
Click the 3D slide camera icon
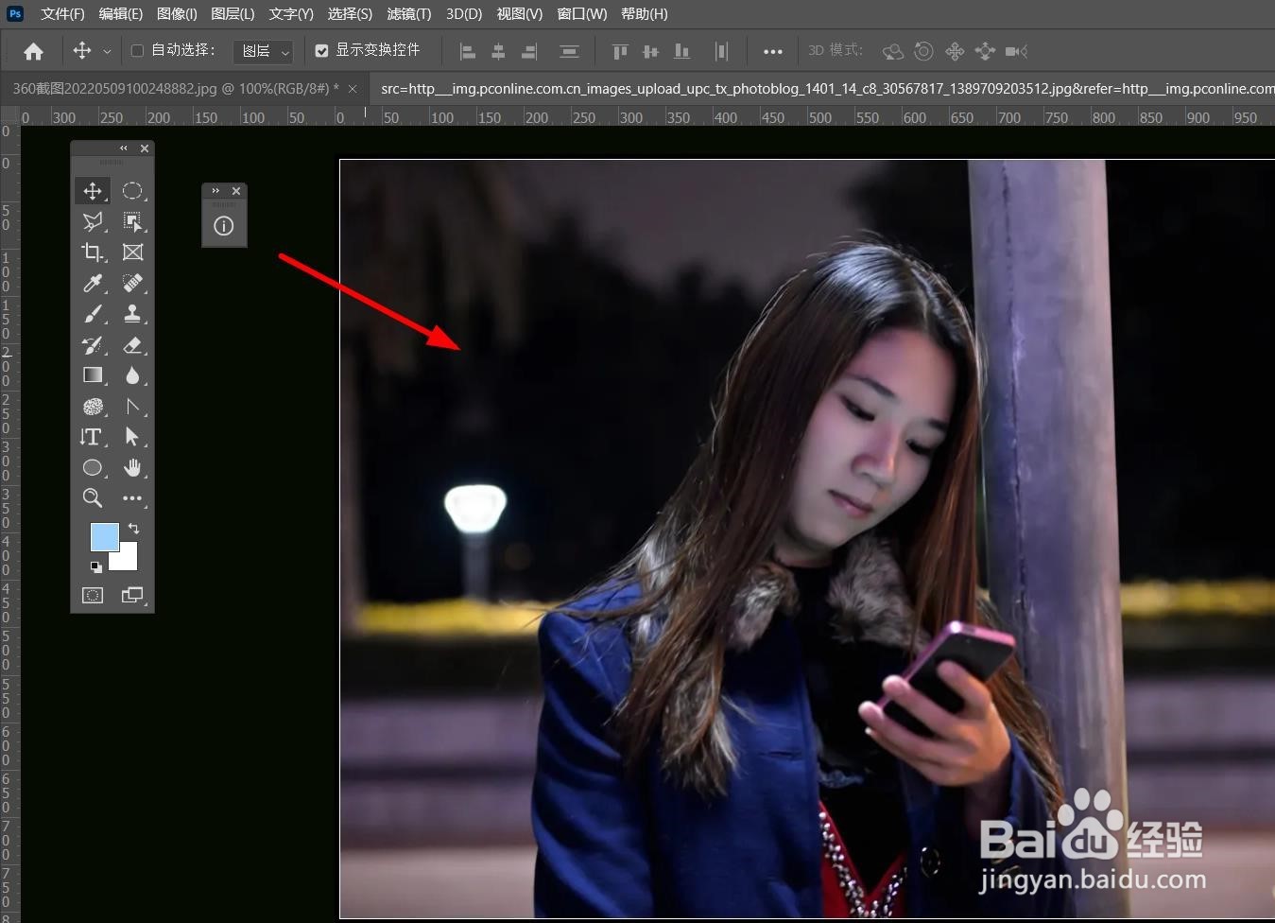(985, 51)
